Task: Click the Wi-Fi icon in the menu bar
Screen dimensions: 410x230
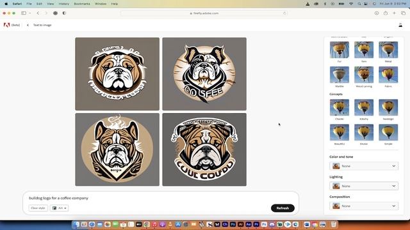Action: click(x=351, y=4)
